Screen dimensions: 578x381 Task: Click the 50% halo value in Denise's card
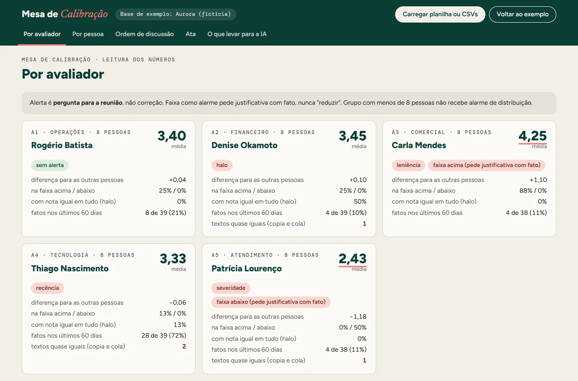(x=359, y=202)
